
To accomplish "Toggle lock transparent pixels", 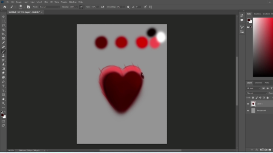I will pos(253,98).
